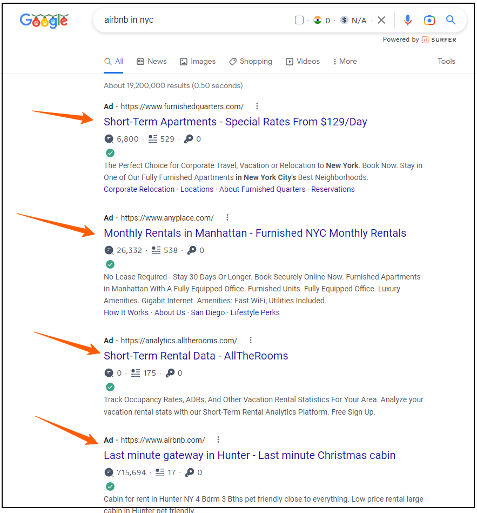Clear search with the X icon
477x513 pixels.
[381, 21]
